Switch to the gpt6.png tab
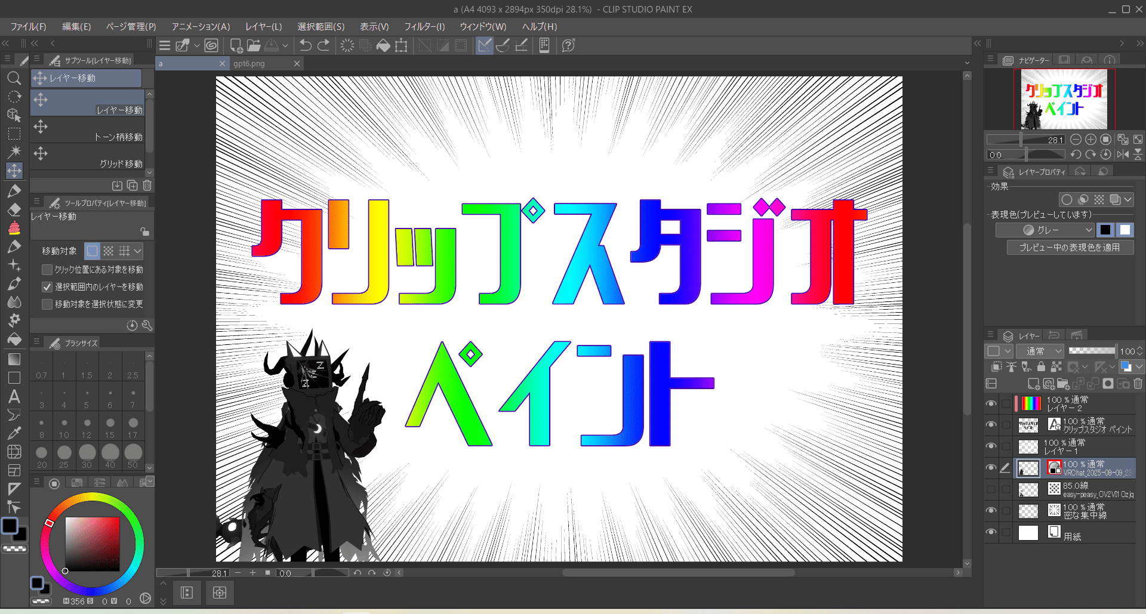The height and width of the screenshot is (614, 1146). 249,63
